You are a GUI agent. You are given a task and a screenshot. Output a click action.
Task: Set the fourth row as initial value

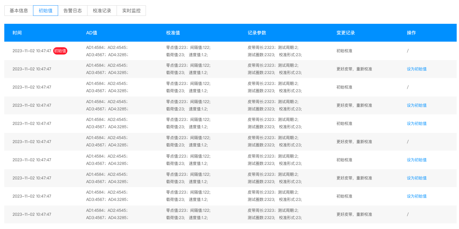417,105
